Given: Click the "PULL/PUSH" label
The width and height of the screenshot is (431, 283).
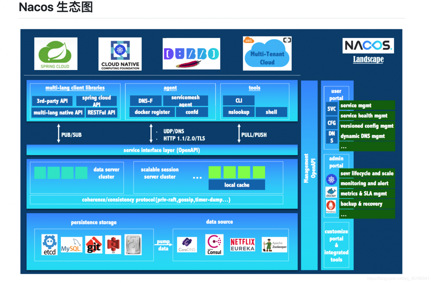Looking at the screenshot, I should (x=254, y=135).
